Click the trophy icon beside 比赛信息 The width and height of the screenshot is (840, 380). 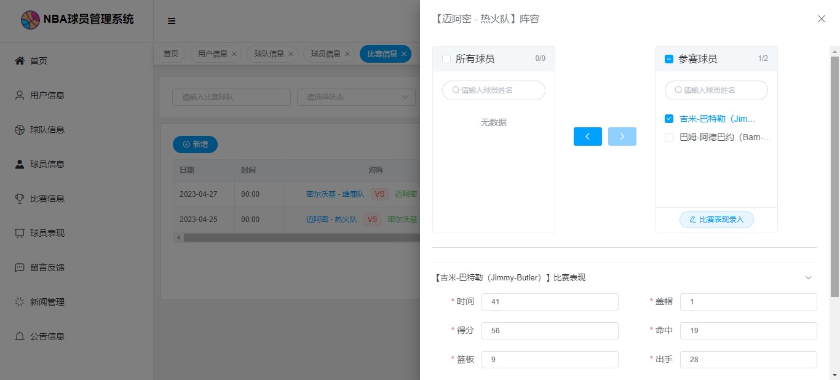[20, 199]
